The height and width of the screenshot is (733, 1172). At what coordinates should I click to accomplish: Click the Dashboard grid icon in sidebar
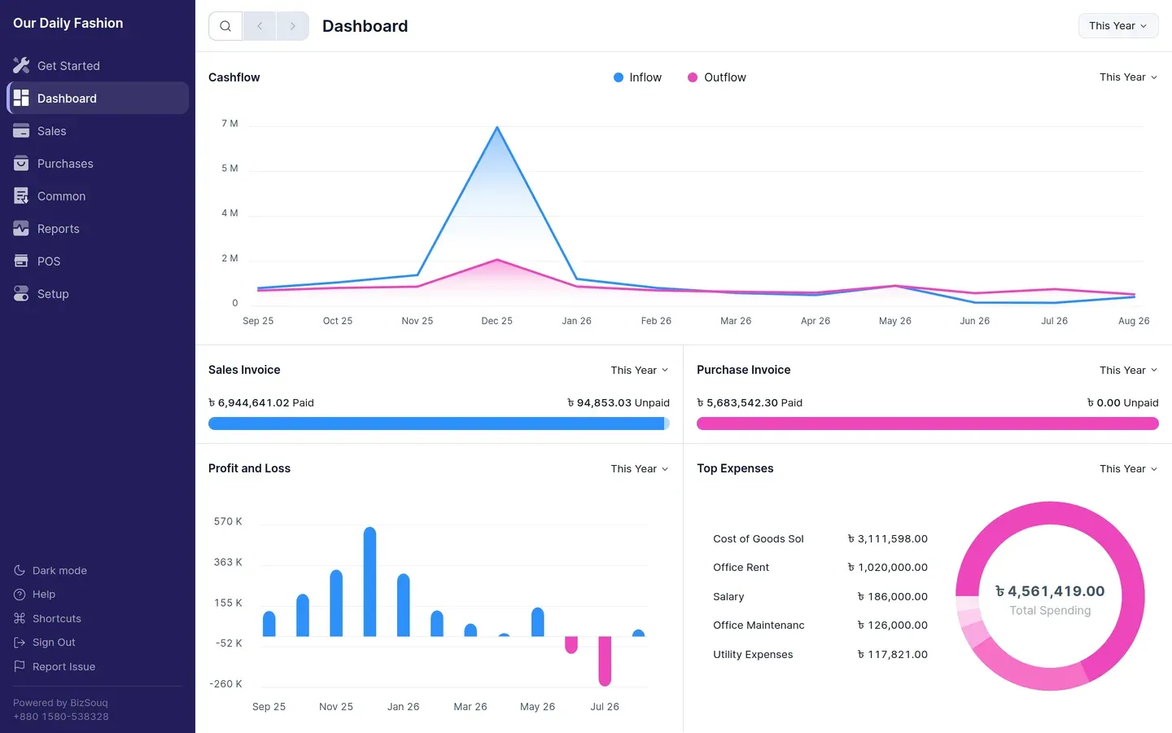(x=21, y=98)
